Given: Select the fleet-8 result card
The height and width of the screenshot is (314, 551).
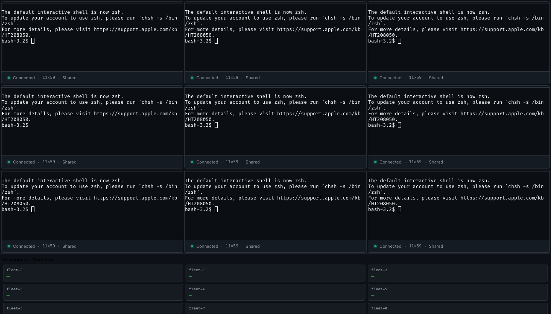Looking at the screenshot, I should click(458, 309).
